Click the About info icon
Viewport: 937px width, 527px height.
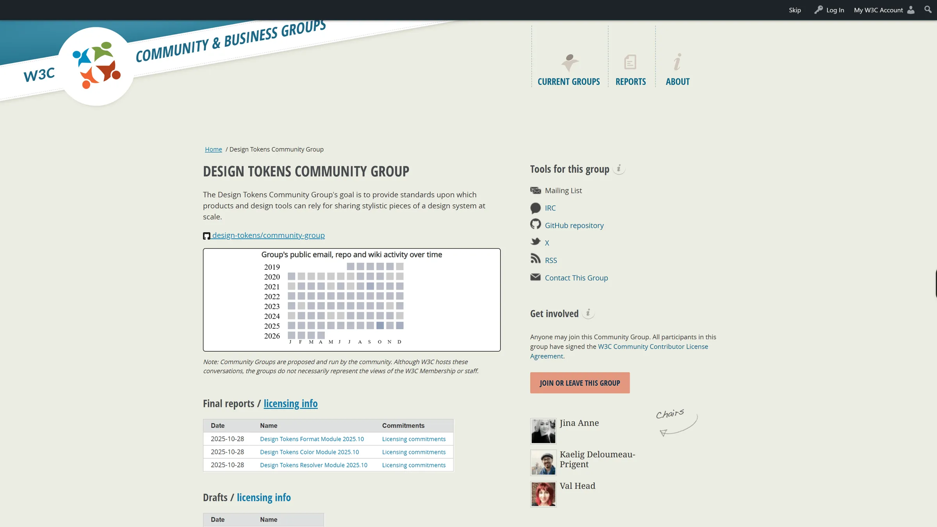tap(677, 62)
